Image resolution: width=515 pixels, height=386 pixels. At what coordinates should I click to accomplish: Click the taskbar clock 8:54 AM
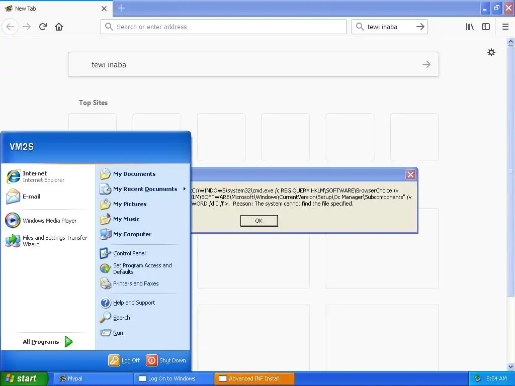[x=496, y=378]
